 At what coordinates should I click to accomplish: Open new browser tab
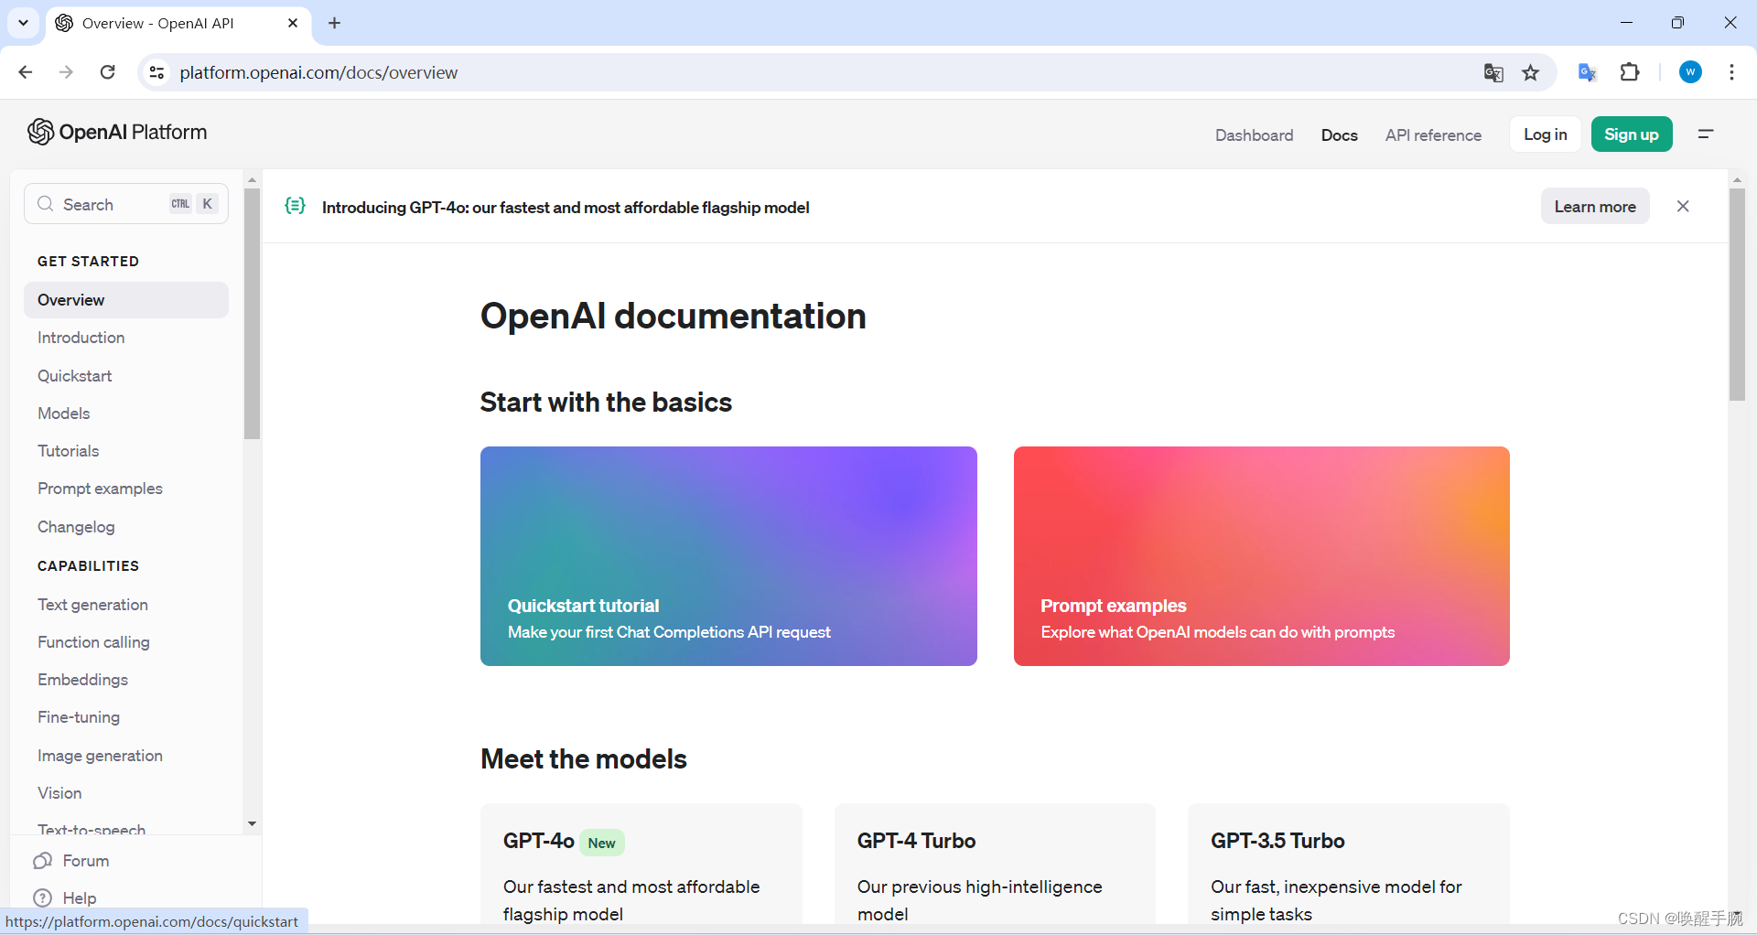(334, 23)
